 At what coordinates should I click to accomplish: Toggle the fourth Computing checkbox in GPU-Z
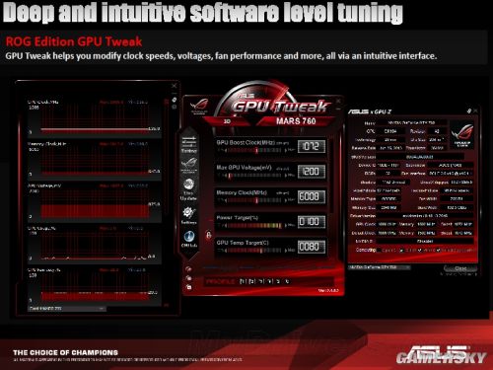click(438, 251)
